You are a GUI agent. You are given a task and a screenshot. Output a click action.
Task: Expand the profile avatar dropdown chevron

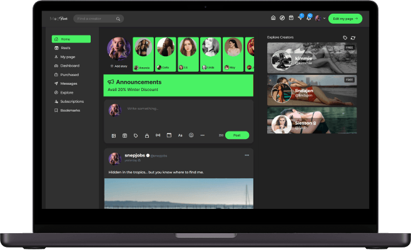click(x=325, y=18)
